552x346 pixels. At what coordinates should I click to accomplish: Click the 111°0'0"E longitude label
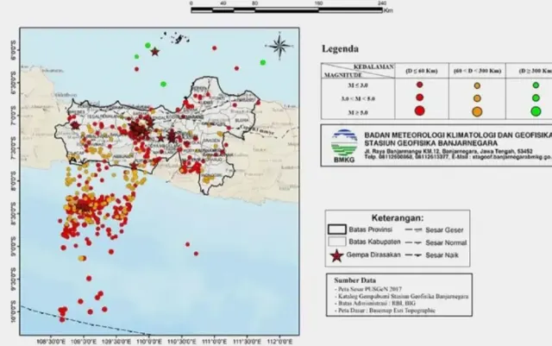(215, 342)
